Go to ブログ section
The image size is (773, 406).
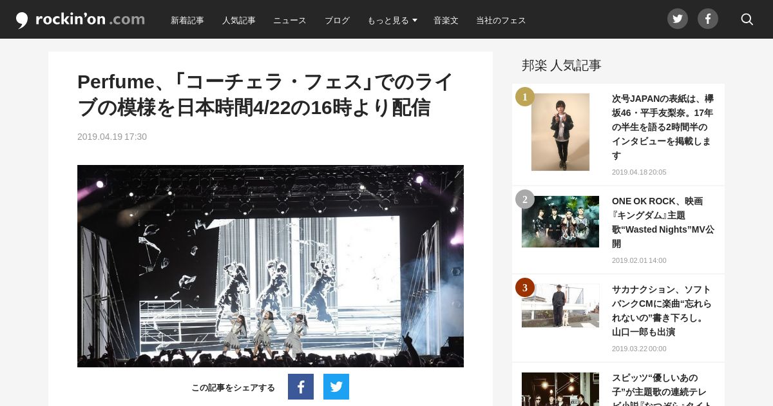pyautogui.click(x=337, y=20)
